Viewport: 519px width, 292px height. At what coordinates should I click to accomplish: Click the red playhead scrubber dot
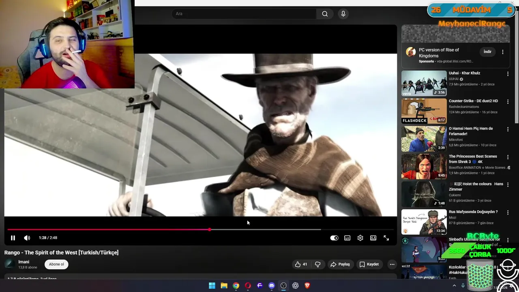[210, 230]
